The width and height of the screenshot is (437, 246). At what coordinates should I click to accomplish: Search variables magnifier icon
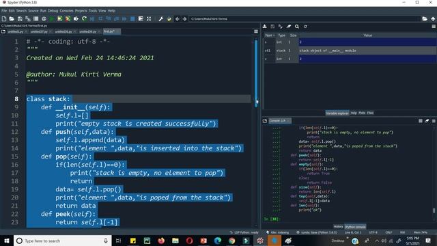(x=297, y=27)
